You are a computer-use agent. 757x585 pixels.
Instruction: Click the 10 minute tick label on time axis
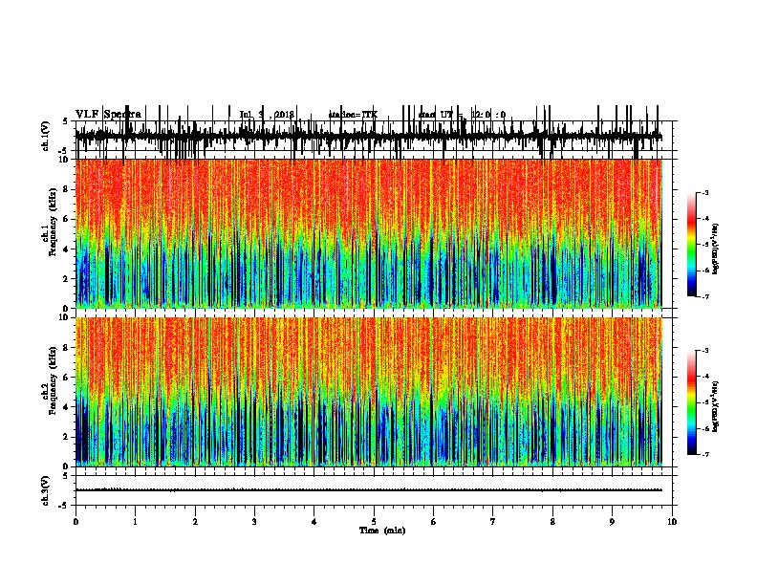click(x=672, y=522)
